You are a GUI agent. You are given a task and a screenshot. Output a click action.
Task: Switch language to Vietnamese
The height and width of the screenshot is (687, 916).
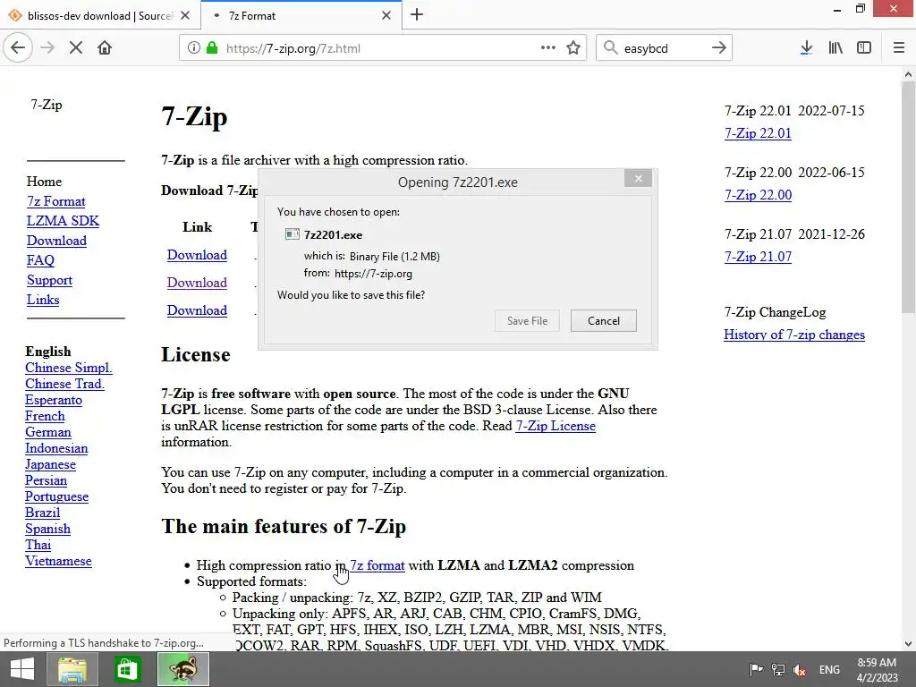[58, 561]
